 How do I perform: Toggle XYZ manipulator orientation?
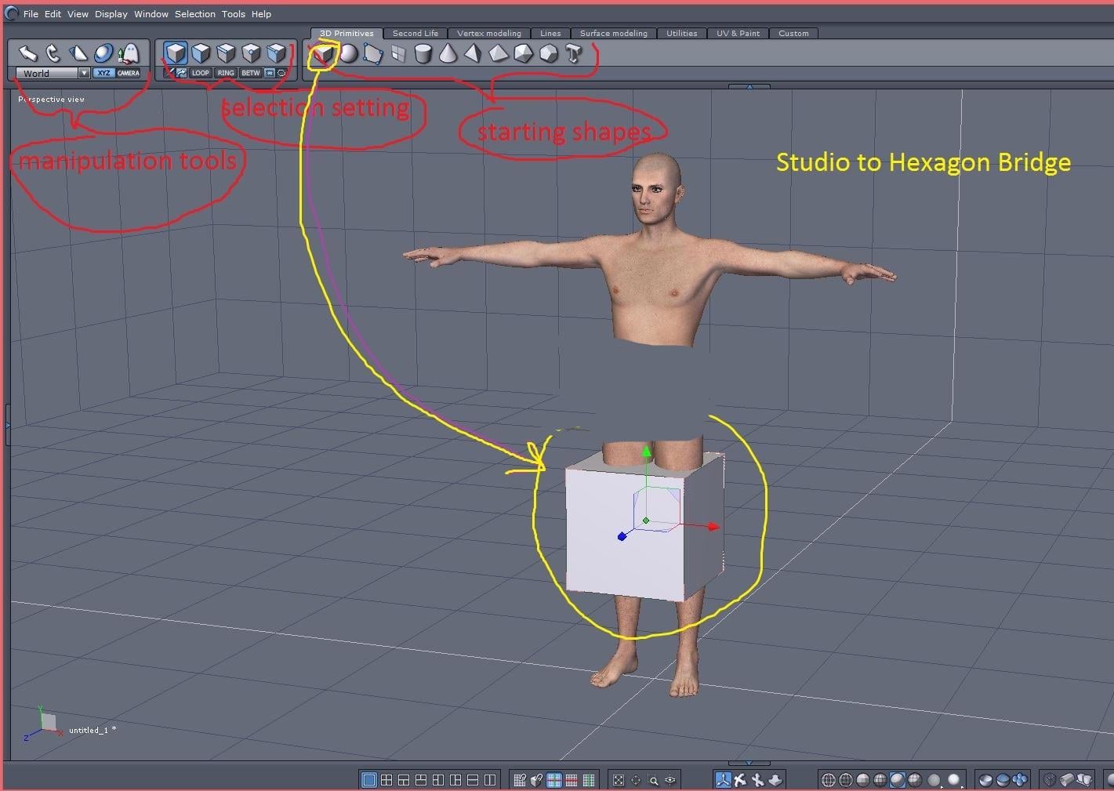pyautogui.click(x=103, y=73)
